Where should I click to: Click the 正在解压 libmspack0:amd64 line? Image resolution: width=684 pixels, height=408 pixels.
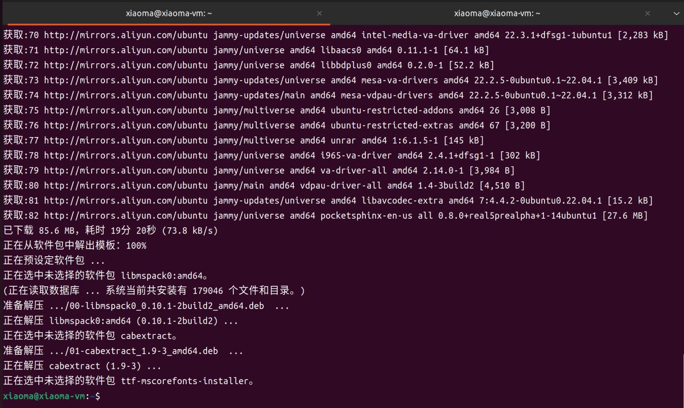point(121,321)
